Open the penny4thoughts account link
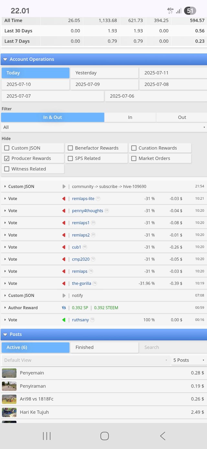This screenshot has width=207, height=449. point(87,211)
